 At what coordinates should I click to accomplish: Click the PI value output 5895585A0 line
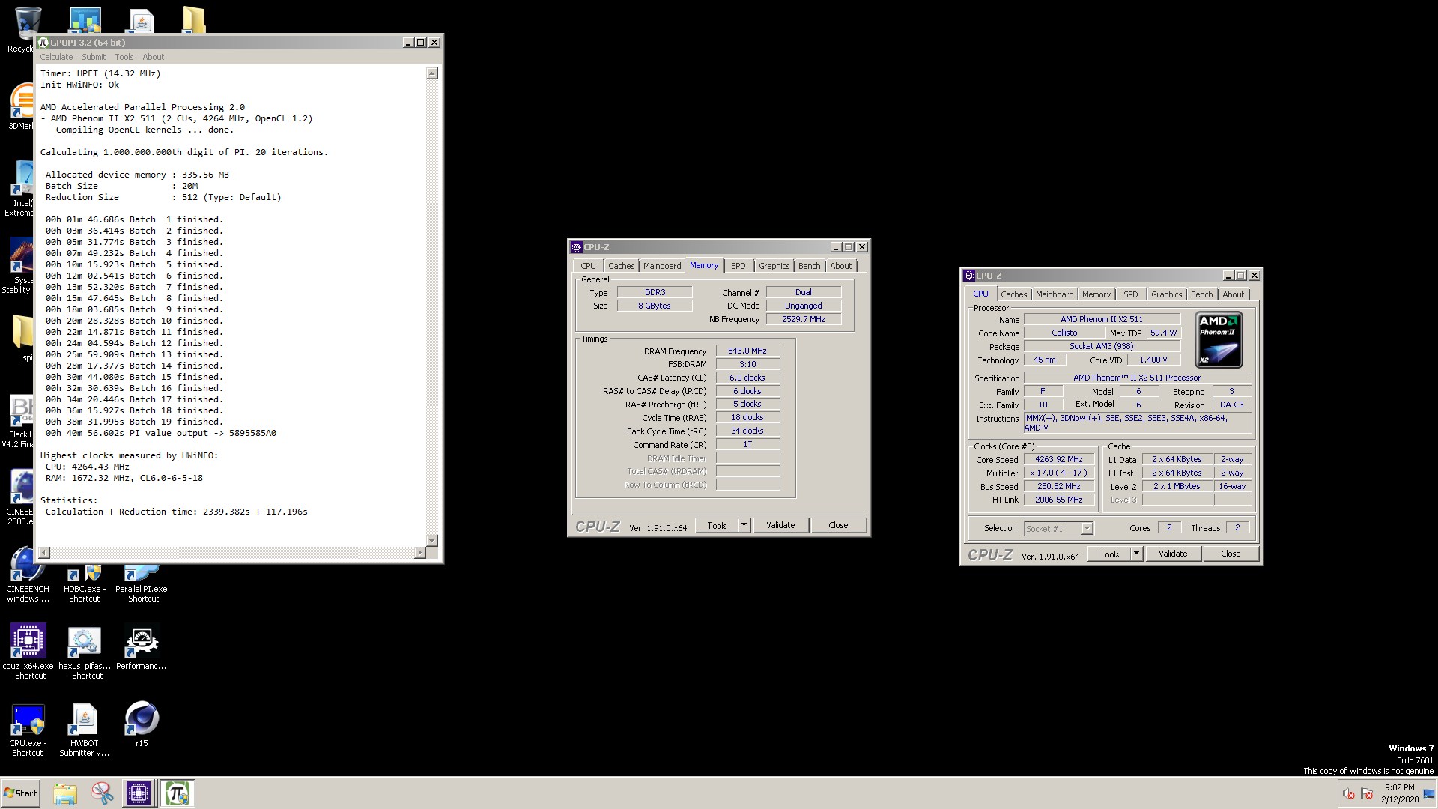click(x=161, y=433)
